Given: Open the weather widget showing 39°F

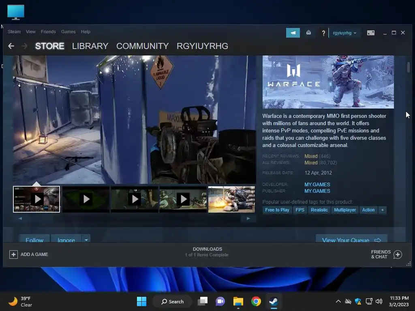Looking at the screenshot, I should click(x=21, y=301).
